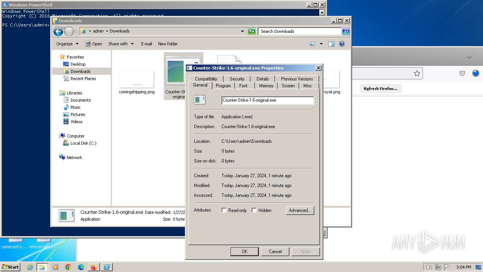This screenshot has height=272, width=483.
Task: Select Desktop in Favorites
Action: click(78, 64)
